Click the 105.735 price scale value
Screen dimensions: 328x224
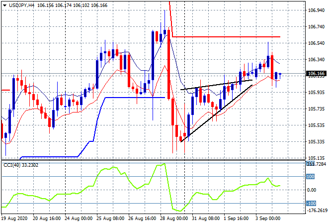pyautogui.click(x=316, y=109)
